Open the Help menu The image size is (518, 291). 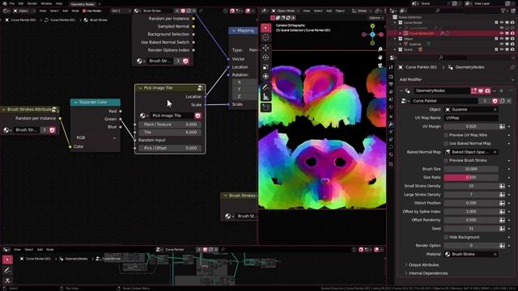click(x=59, y=3)
